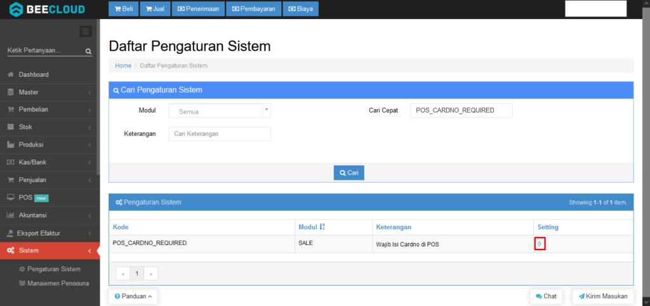Image resolution: width=650 pixels, height=306 pixels.
Task: Open Jual sales shortcut
Action: [x=156, y=9]
